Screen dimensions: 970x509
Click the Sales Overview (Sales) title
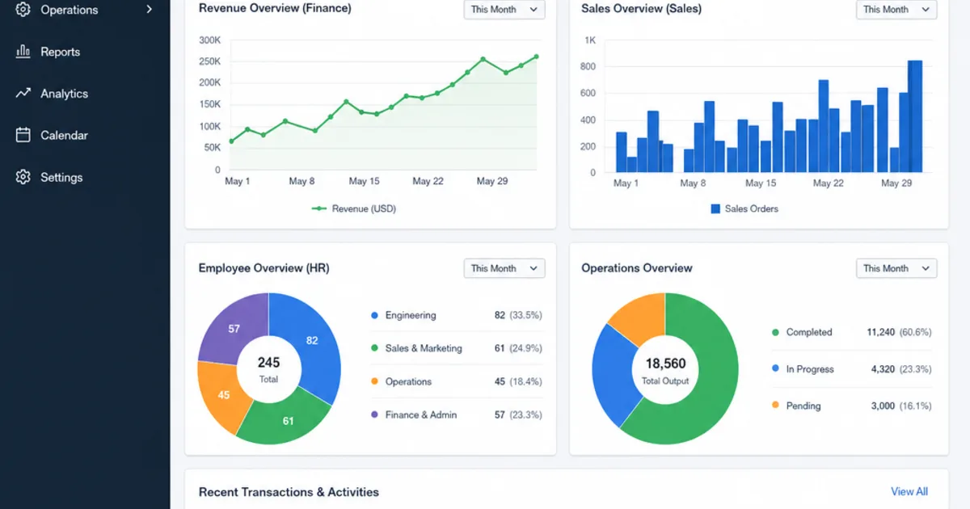642,9
